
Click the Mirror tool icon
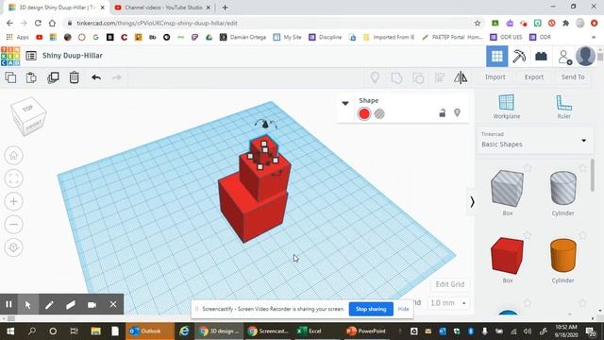[461, 77]
